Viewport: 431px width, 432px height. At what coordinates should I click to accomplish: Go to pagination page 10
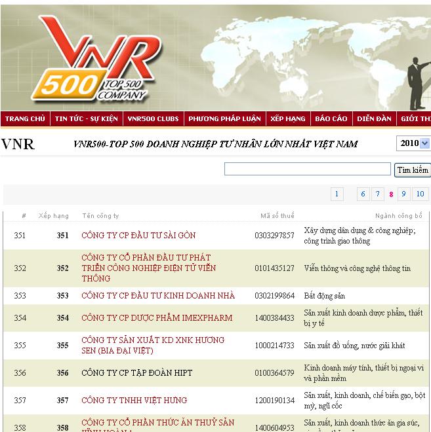point(421,194)
